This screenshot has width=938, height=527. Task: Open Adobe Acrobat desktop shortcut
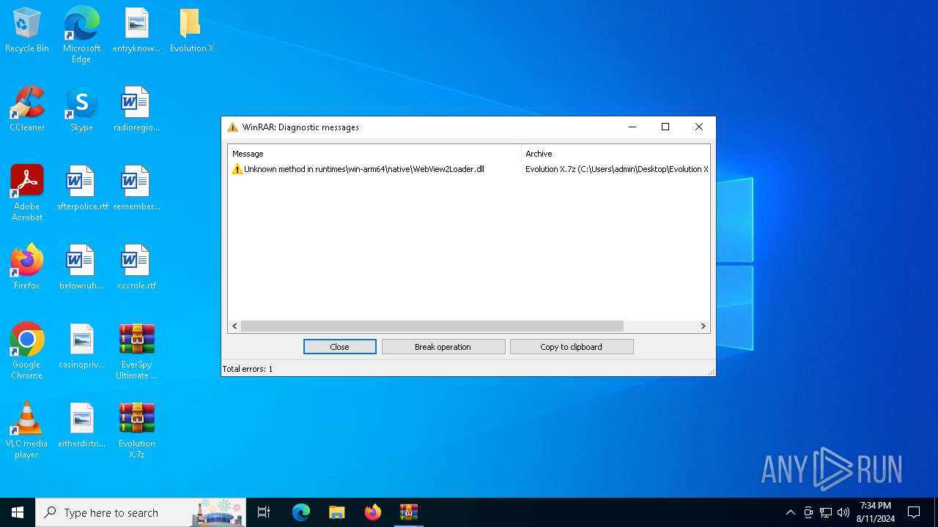pyautogui.click(x=27, y=193)
